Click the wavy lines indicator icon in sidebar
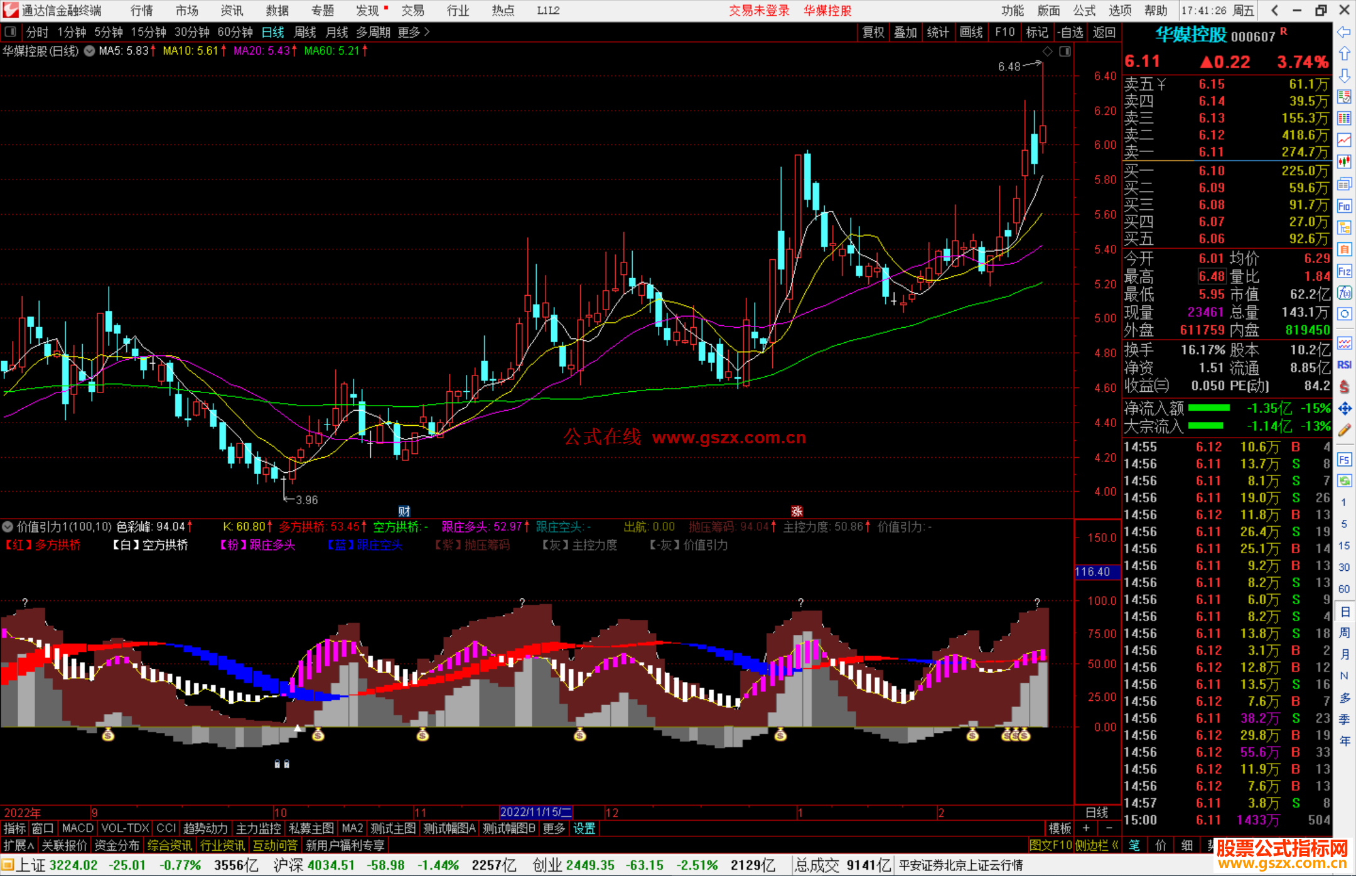1356x876 pixels. (1344, 343)
